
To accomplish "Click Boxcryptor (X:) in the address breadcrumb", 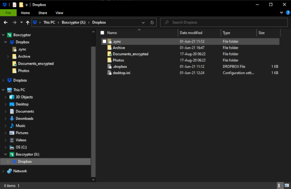I will point(74,22).
